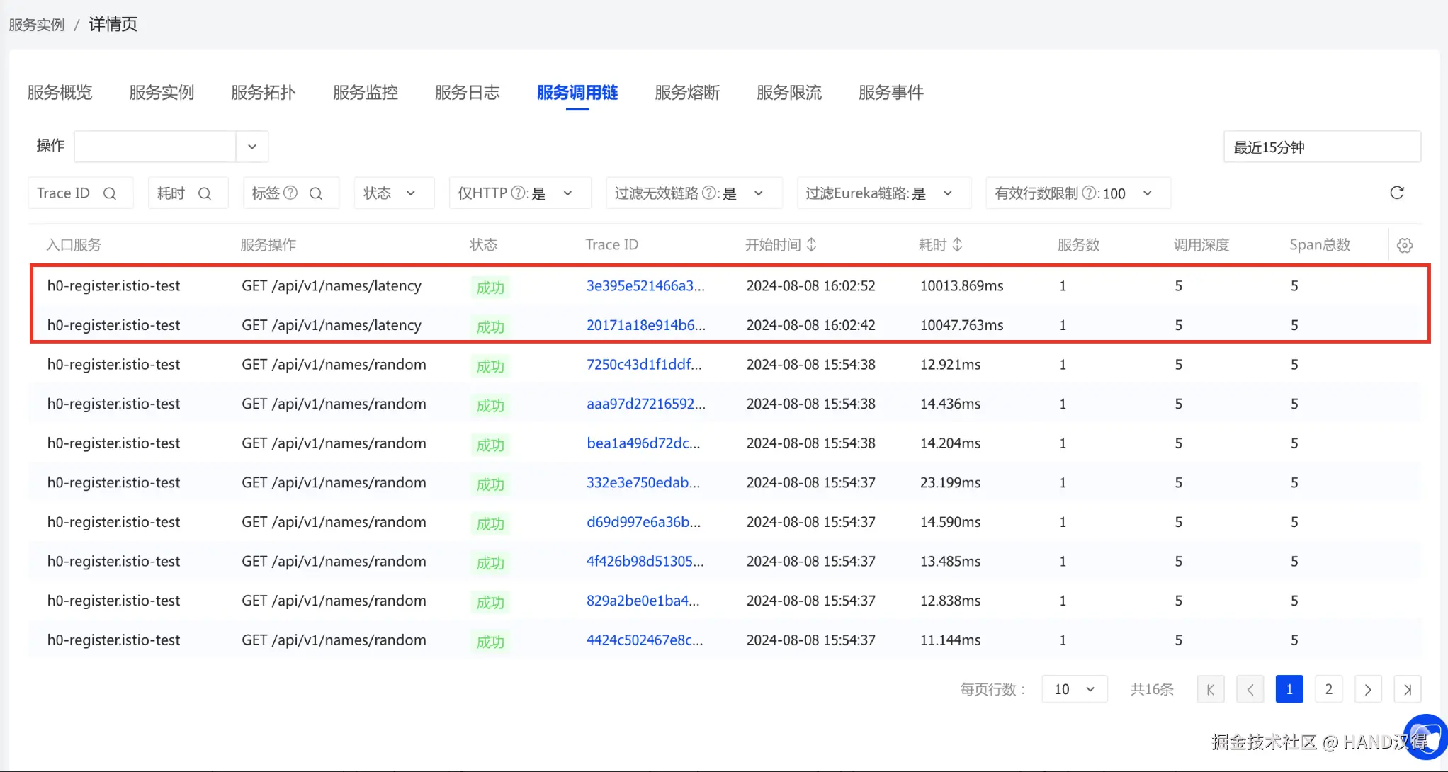
Task: Click the help icon beside 标签 filter
Action: pyautogui.click(x=290, y=193)
